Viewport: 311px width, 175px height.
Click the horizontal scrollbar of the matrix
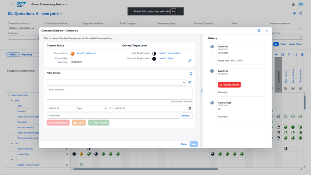[146, 169]
